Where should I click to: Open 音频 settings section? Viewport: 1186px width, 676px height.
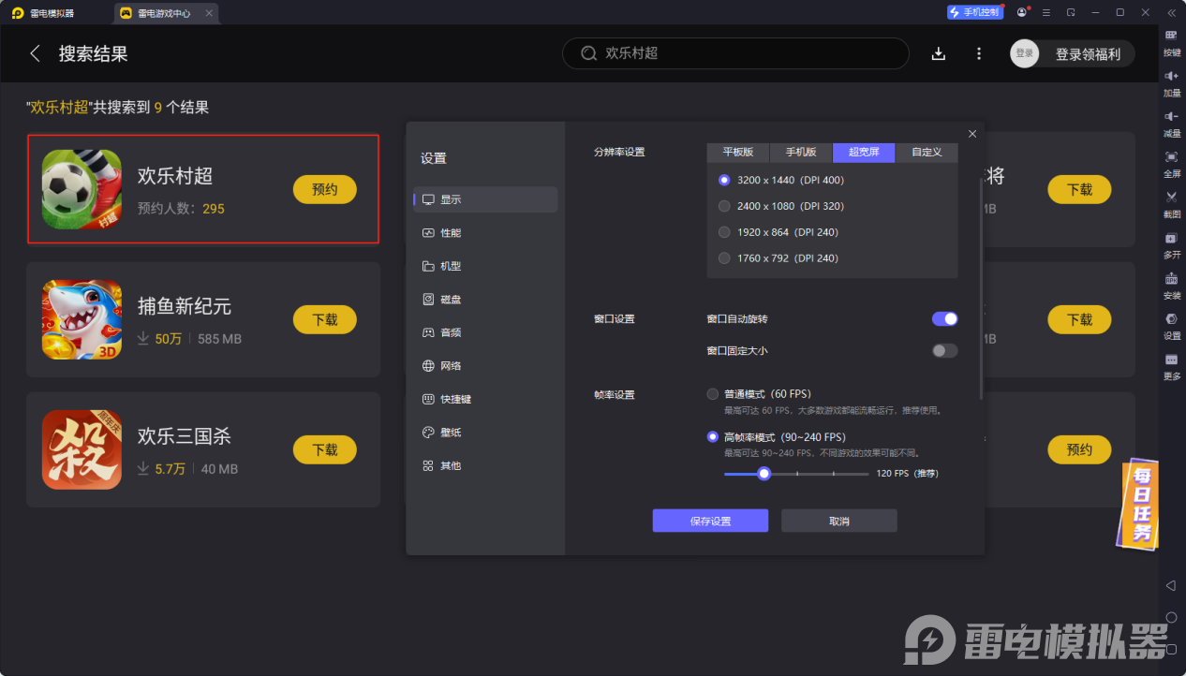click(485, 332)
